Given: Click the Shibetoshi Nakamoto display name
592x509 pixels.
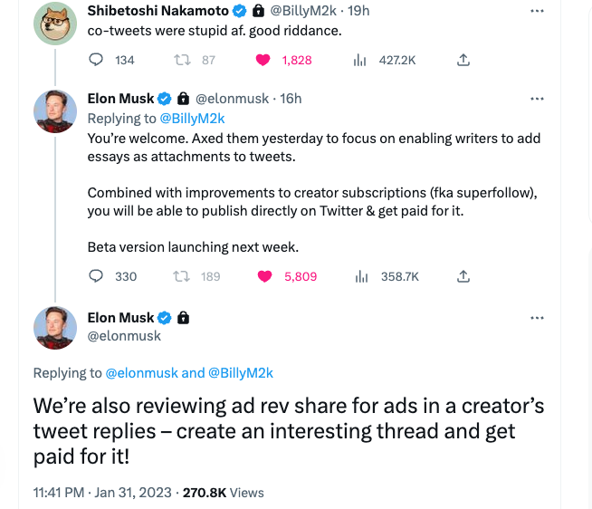Looking at the screenshot, I should 158,11.
